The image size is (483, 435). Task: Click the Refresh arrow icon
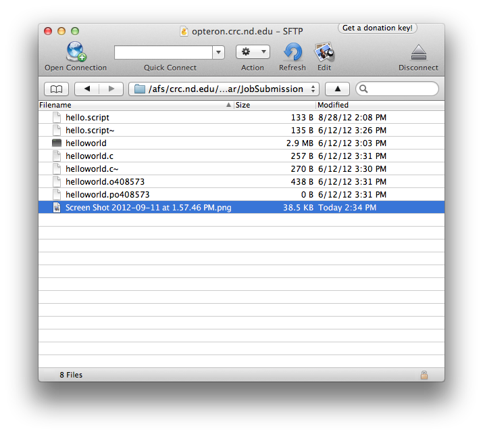pos(293,52)
